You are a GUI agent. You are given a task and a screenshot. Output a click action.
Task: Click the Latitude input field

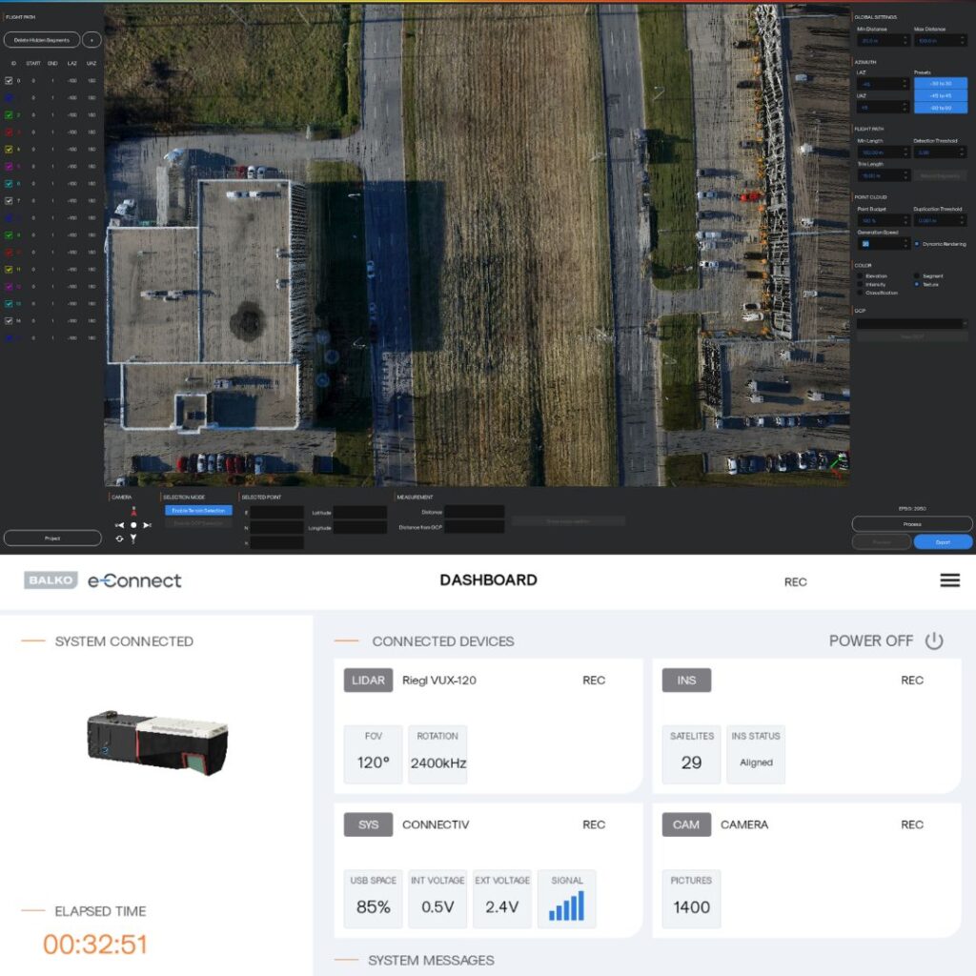(359, 513)
